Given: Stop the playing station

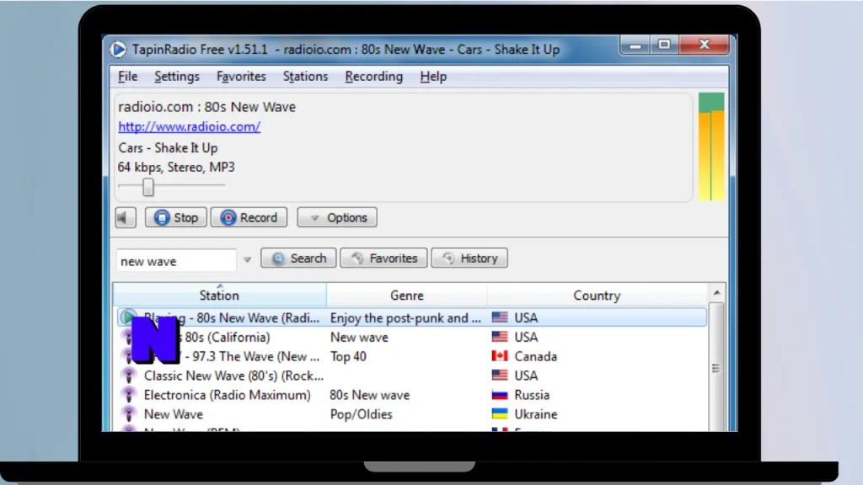Looking at the screenshot, I should tap(175, 218).
